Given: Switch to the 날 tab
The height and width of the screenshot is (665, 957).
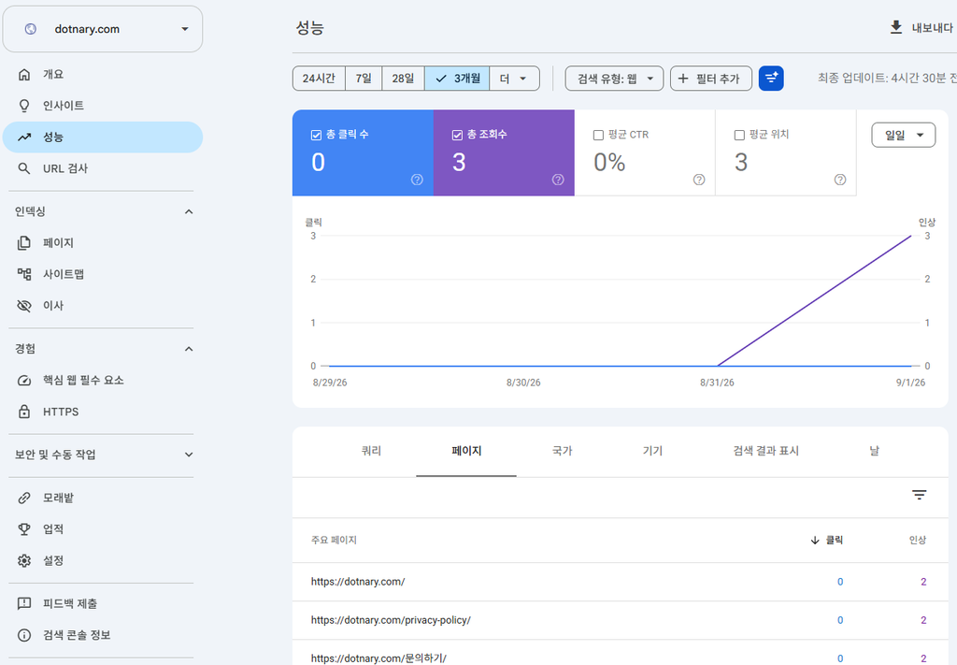Looking at the screenshot, I should (874, 451).
